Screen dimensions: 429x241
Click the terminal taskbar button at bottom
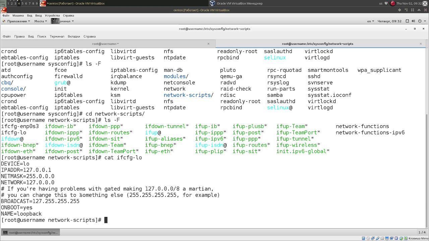point(30,232)
